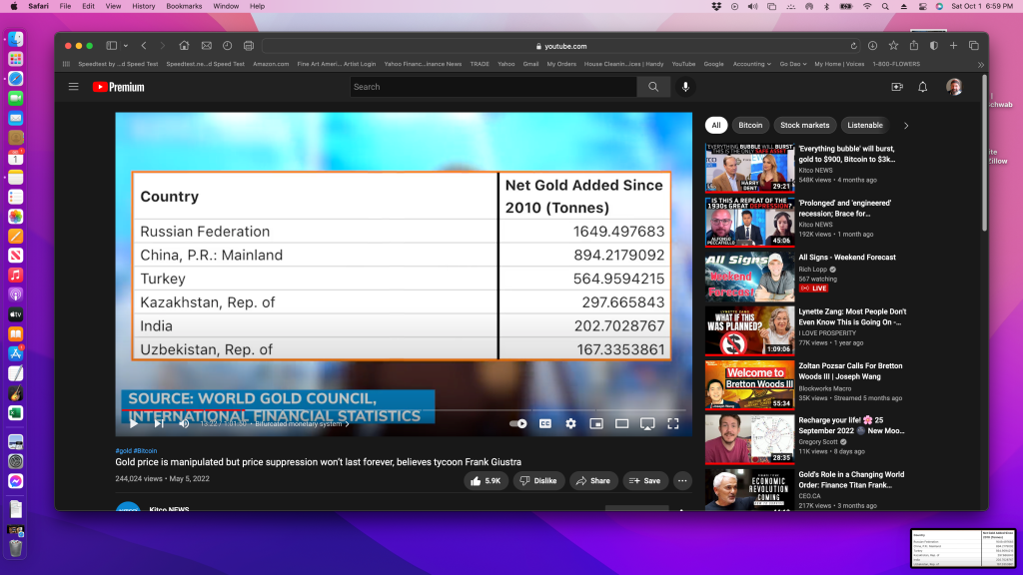Toggle closed captions CC button
Screen dimensions: 1023x575
(x=545, y=423)
